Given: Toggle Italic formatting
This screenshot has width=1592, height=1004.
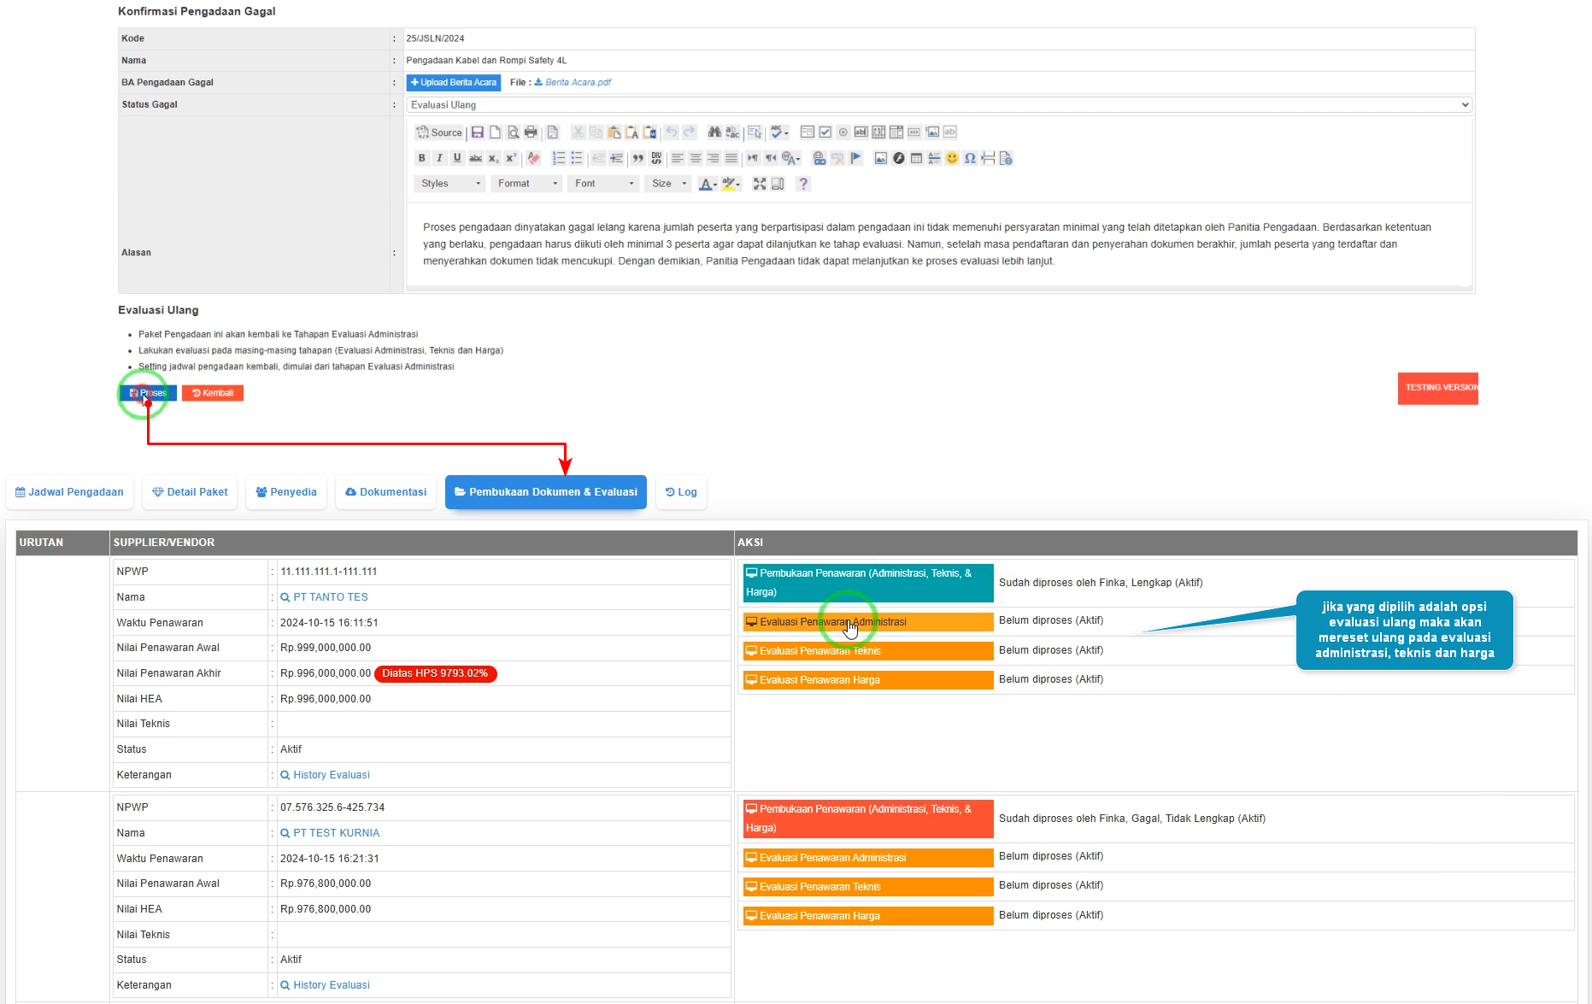Looking at the screenshot, I should click(439, 158).
